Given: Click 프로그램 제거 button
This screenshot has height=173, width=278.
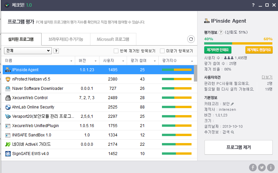Looking at the screenshot, I should (238, 147).
